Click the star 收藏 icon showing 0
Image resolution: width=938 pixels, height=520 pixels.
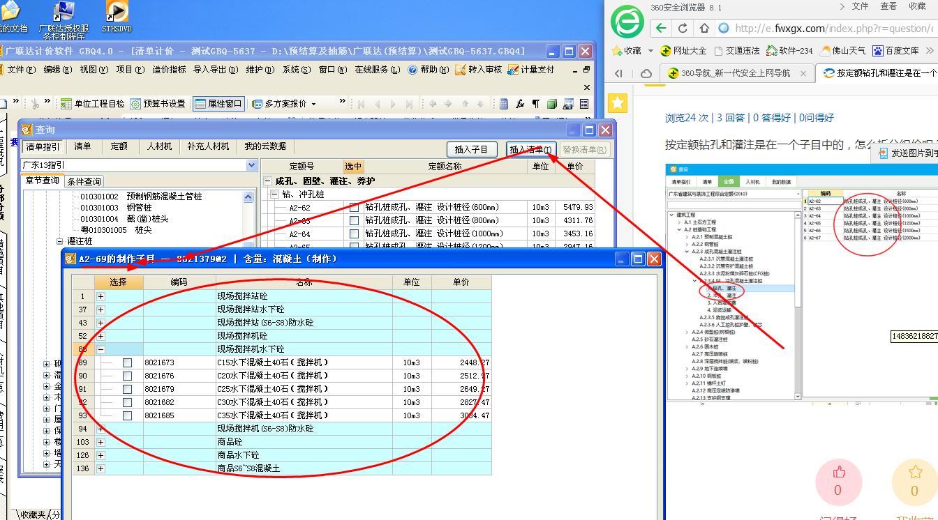[915, 472]
